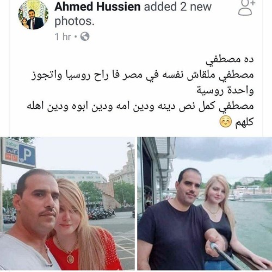Tap the first line ده مصطفي

click(230, 60)
